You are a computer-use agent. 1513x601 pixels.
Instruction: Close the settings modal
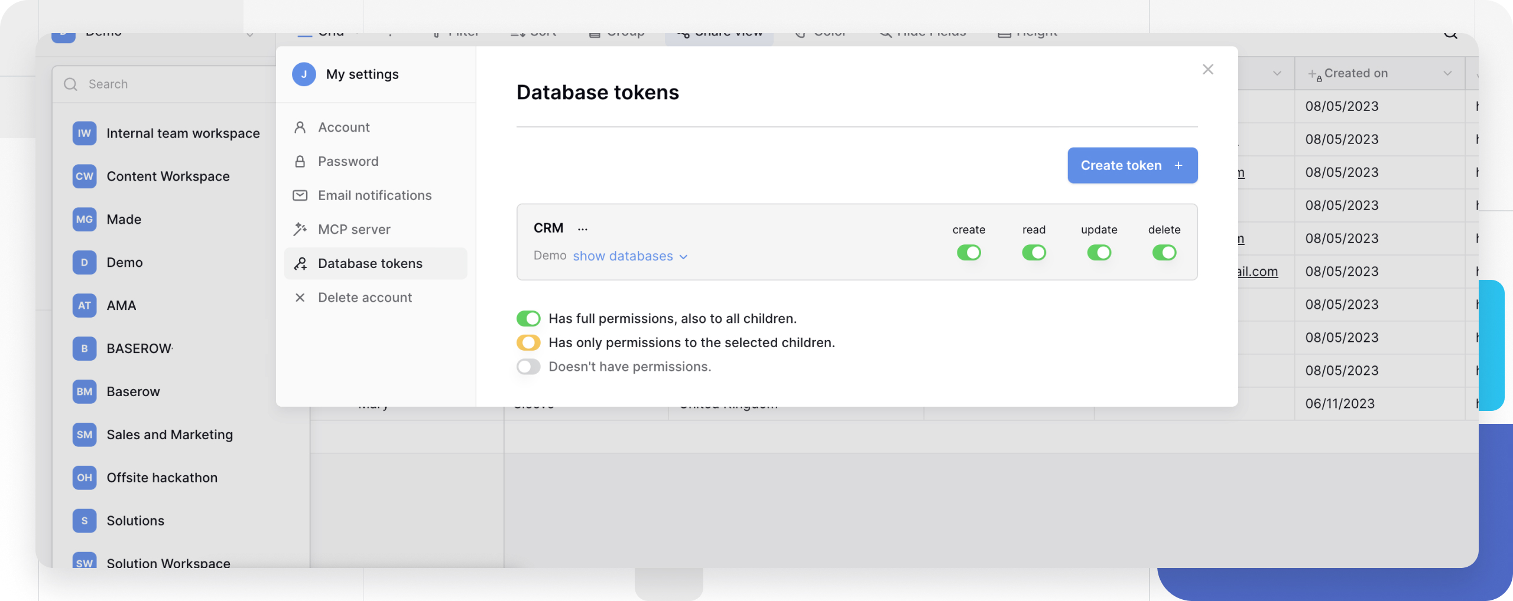(x=1207, y=70)
